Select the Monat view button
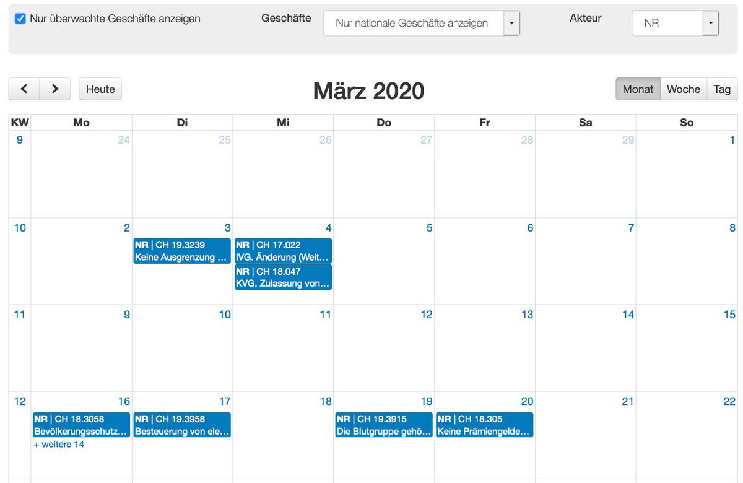This screenshot has height=483, width=743. pos(638,89)
